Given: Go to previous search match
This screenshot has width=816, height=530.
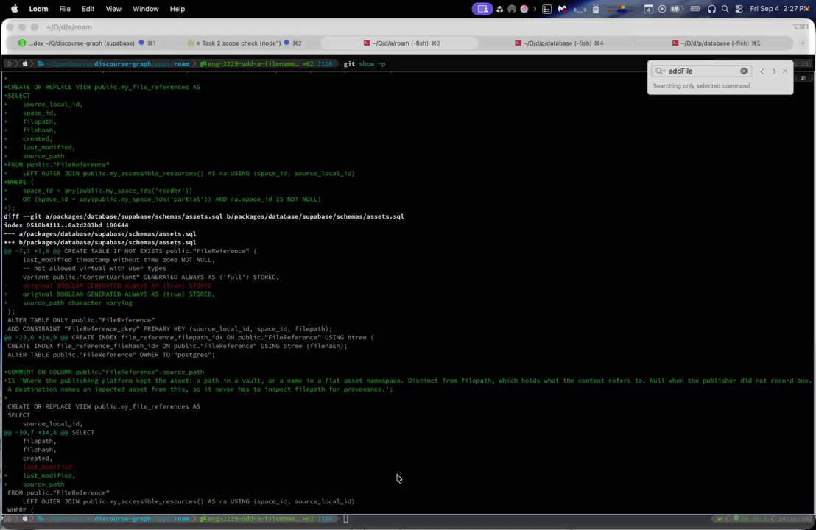Looking at the screenshot, I should (x=762, y=71).
